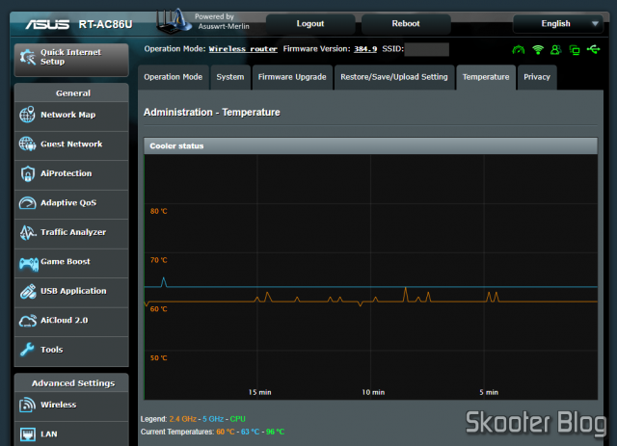The height and width of the screenshot is (446, 617).
Task: Open Game Boost menu item
Action: click(x=71, y=262)
